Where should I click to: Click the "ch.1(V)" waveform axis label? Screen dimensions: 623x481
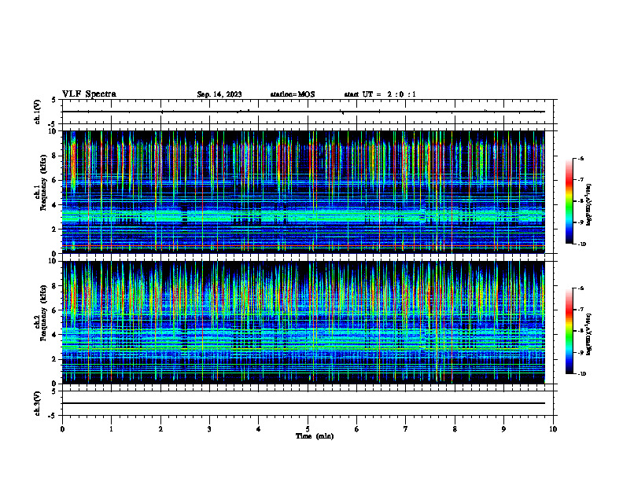[37, 112]
